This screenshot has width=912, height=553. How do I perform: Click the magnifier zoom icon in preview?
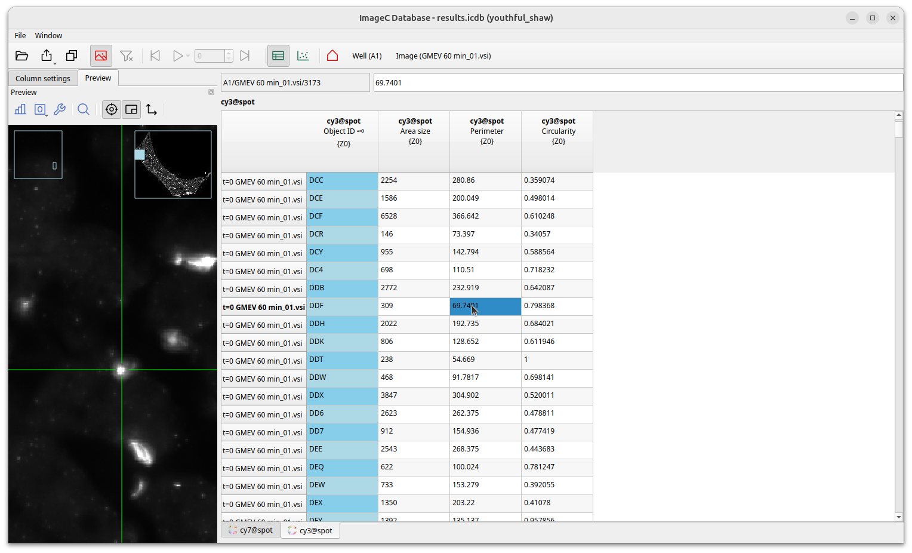click(x=84, y=109)
